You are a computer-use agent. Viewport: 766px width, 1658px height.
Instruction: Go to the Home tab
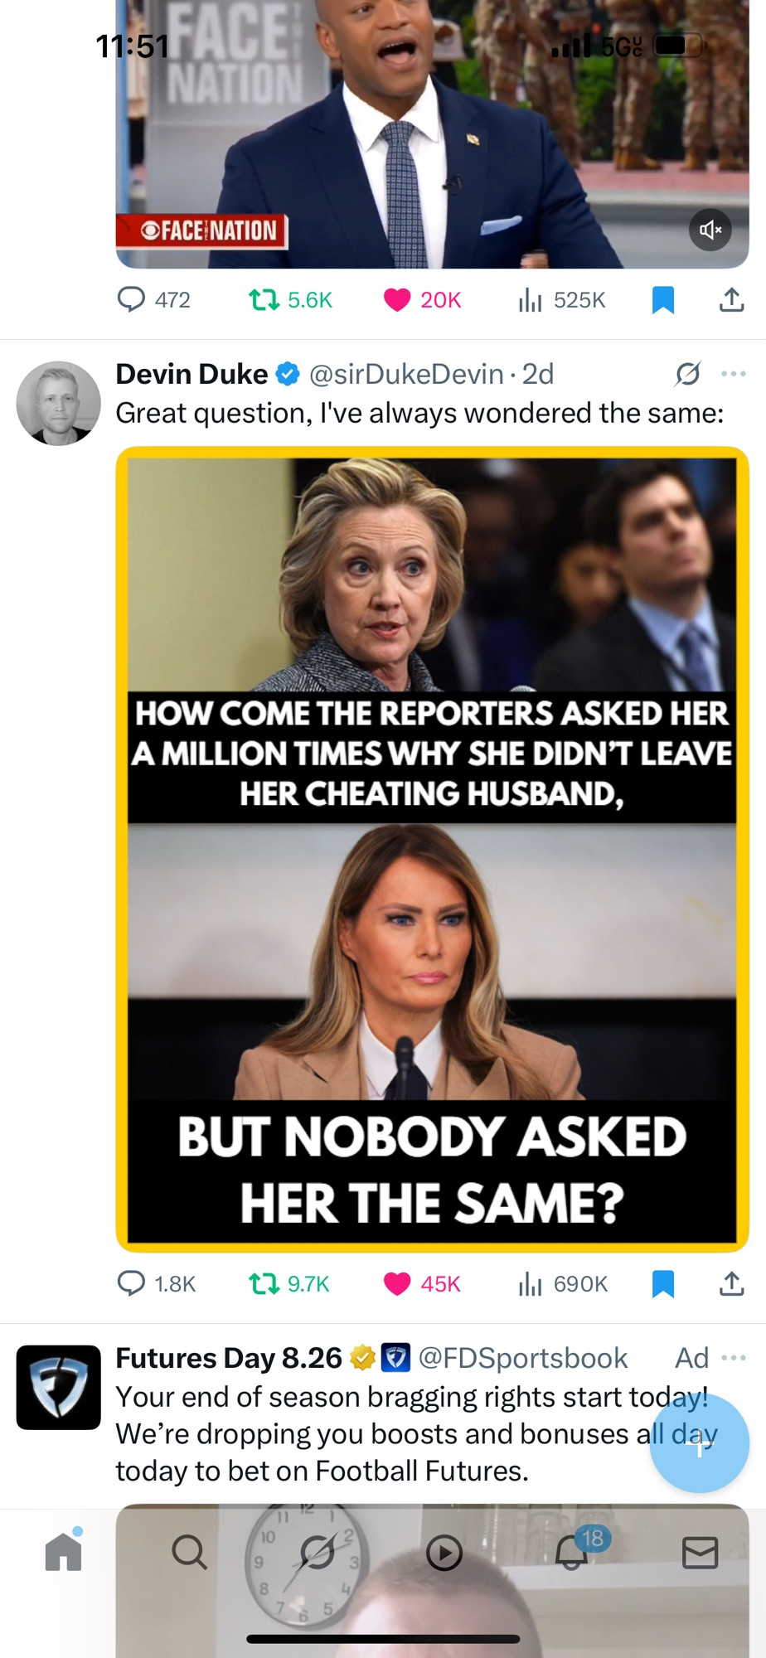[x=64, y=1550]
